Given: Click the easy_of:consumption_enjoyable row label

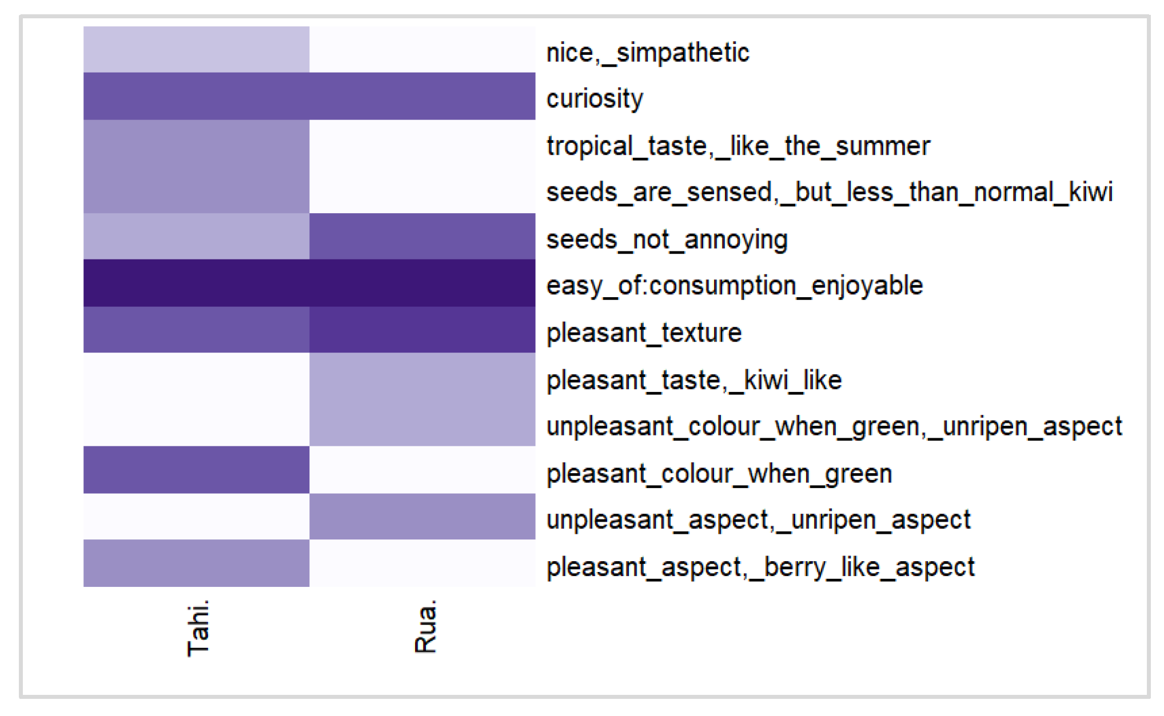Looking at the screenshot, I should 735,285.
